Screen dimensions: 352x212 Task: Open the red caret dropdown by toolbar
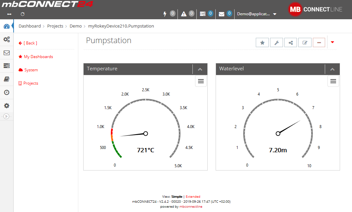point(332,42)
